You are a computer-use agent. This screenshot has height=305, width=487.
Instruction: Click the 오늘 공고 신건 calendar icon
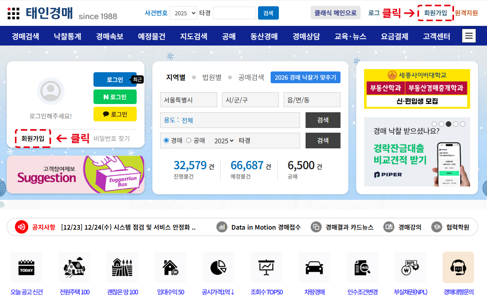click(26, 268)
